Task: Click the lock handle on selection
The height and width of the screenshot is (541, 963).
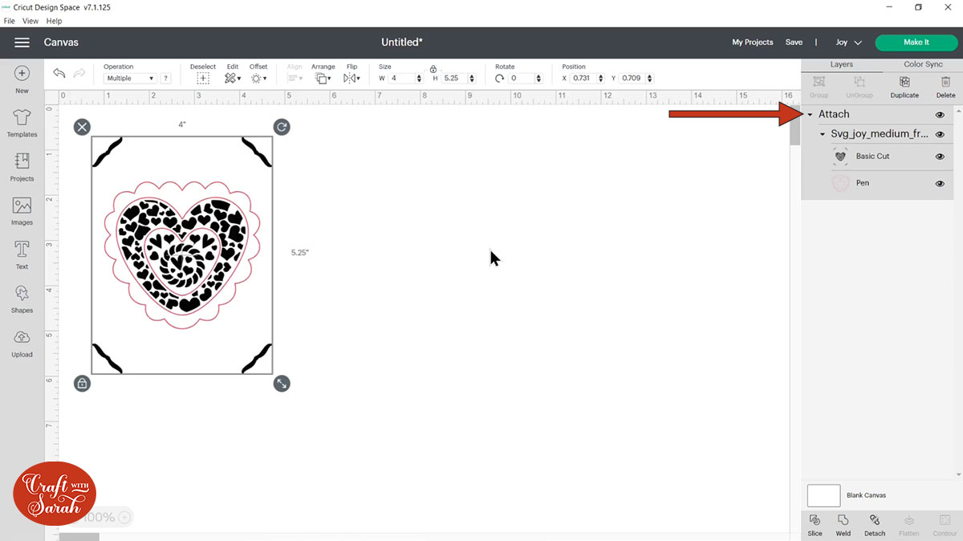Action: (x=82, y=384)
